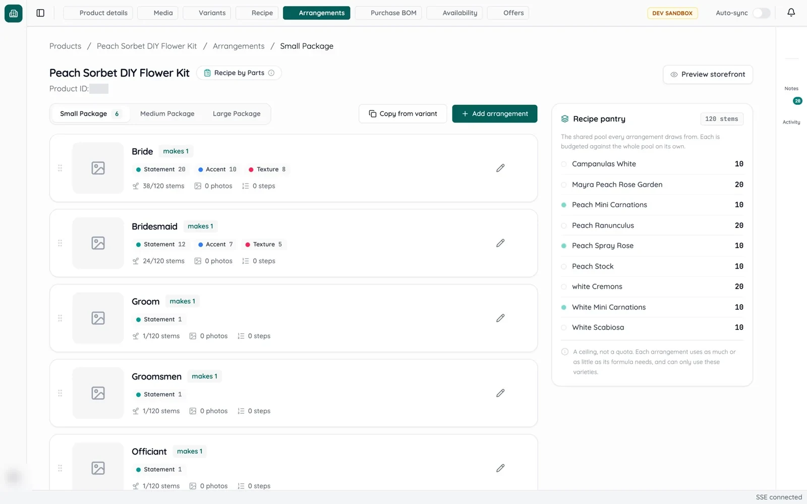The image size is (807, 504).
Task: Click the app home logo icon
Action: pyautogui.click(x=14, y=13)
